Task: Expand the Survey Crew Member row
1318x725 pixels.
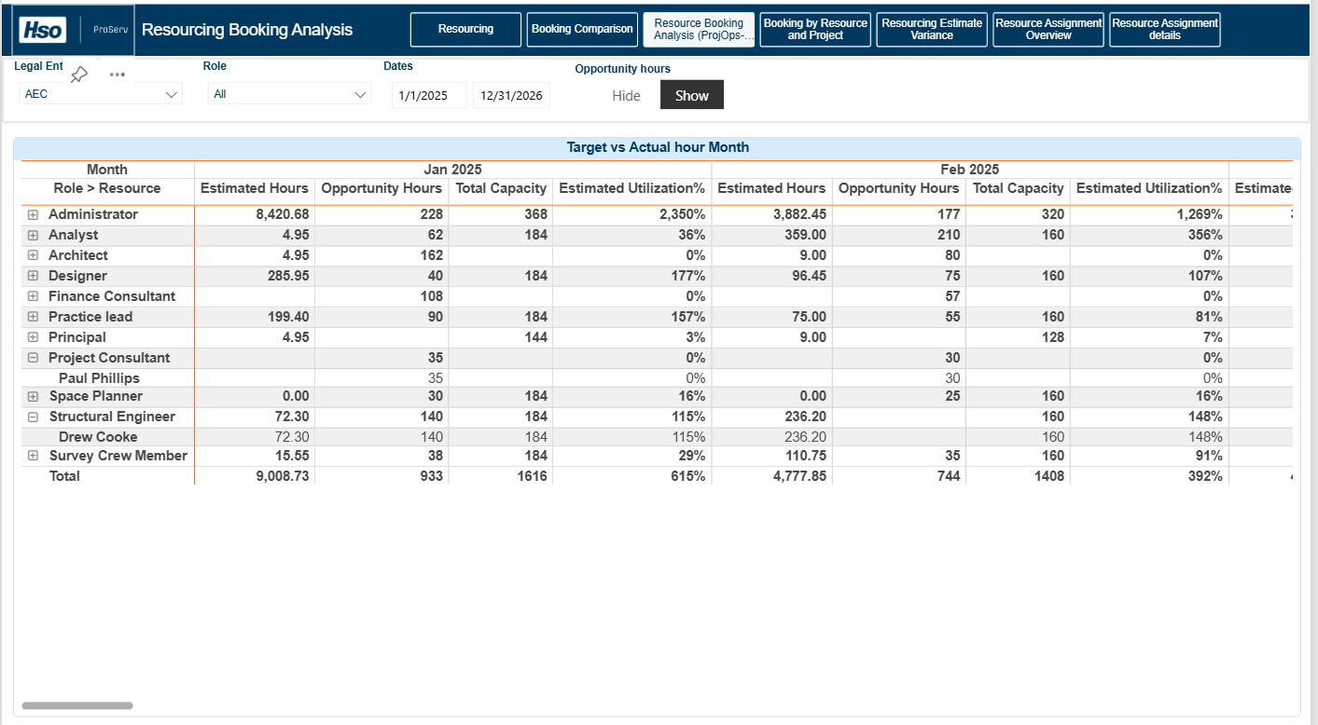Action: point(33,457)
